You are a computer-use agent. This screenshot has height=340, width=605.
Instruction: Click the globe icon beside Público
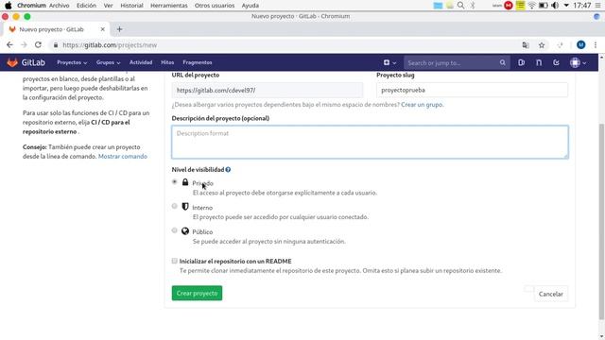point(185,230)
